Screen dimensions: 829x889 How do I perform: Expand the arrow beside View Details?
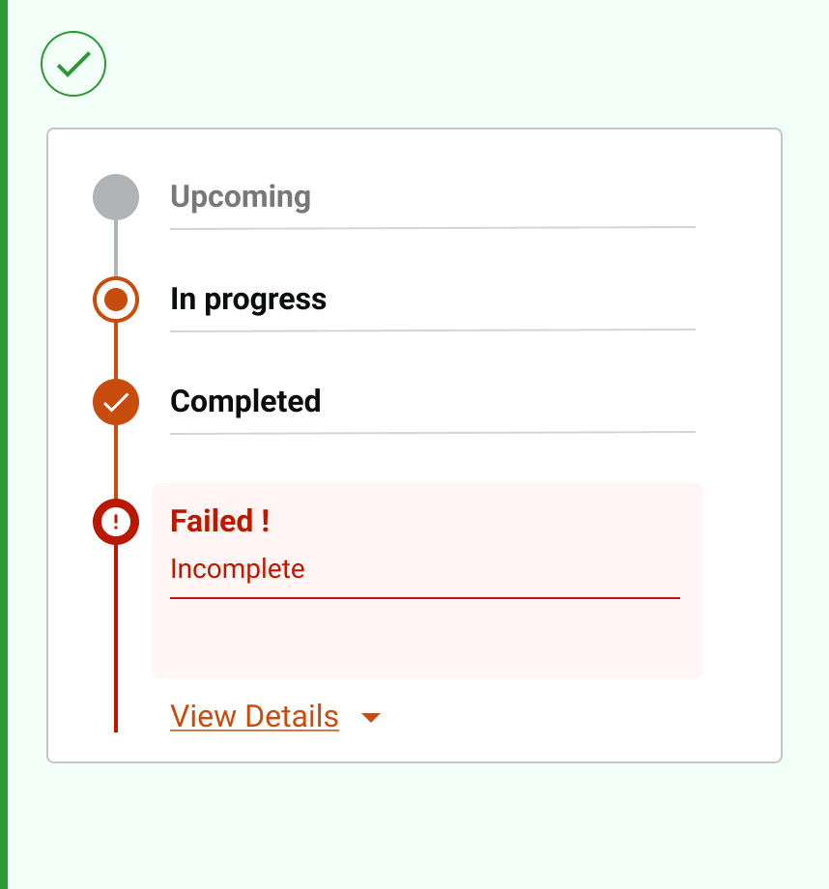[371, 718]
